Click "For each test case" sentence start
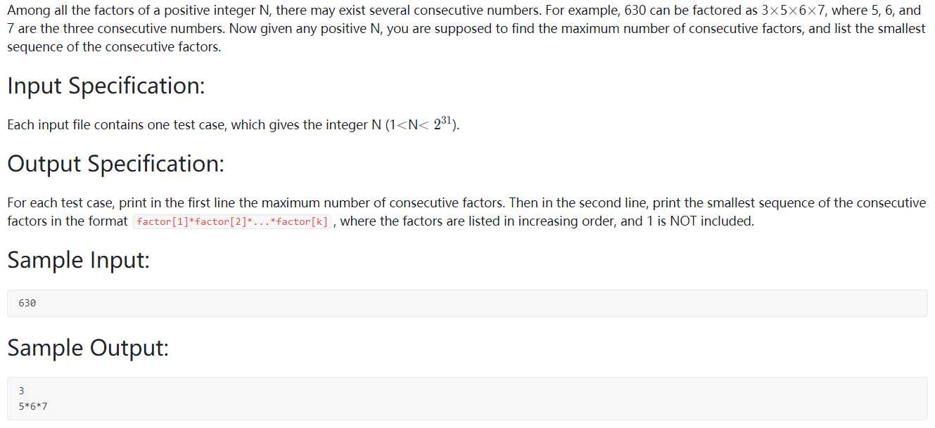Viewport: 935px width, 428px height. (61, 203)
